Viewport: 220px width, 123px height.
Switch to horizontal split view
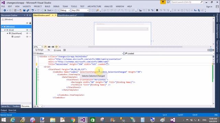tap(211, 50)
